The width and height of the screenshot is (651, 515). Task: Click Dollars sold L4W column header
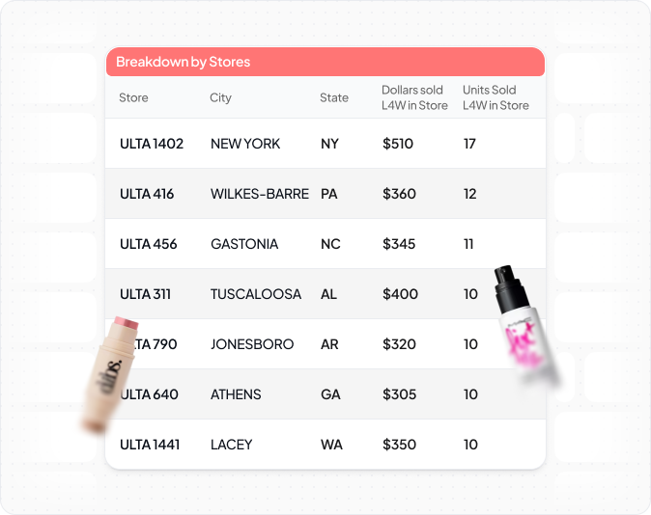point(414,98)
